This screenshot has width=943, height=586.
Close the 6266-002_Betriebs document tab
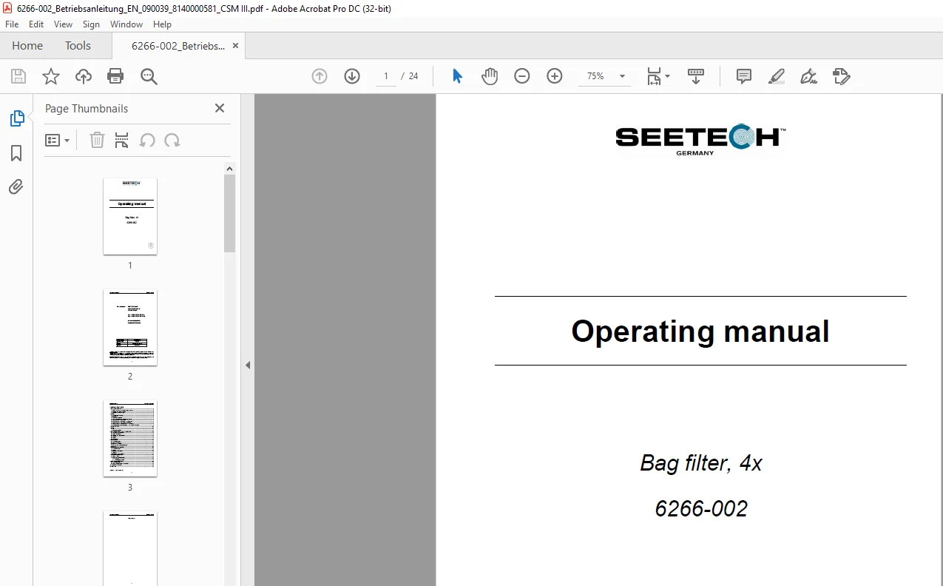[236, 46]
